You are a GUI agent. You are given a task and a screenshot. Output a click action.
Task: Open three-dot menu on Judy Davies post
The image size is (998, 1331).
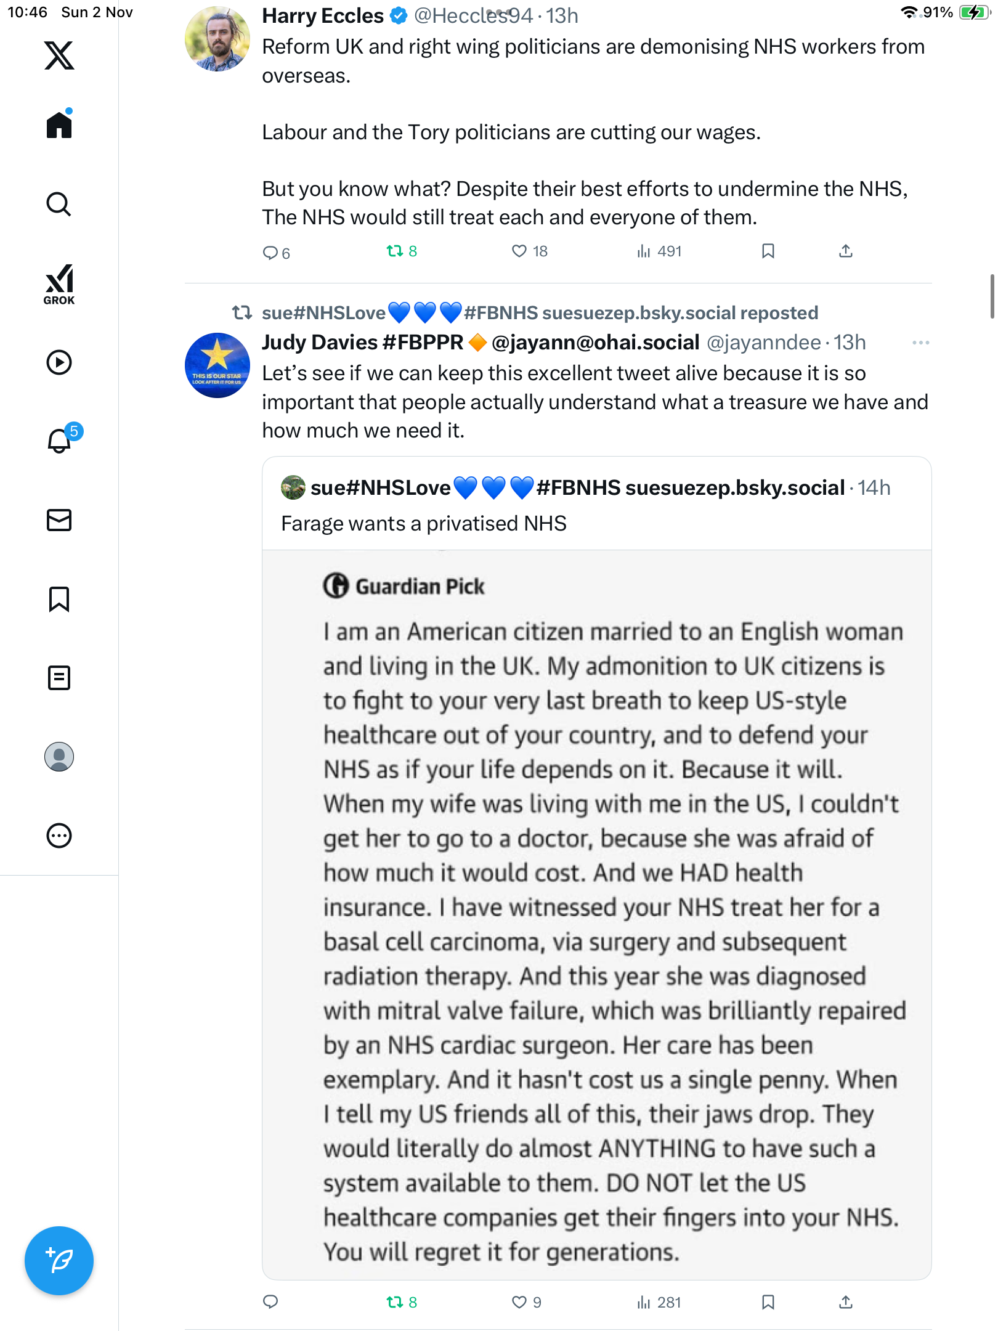[920, 343]
